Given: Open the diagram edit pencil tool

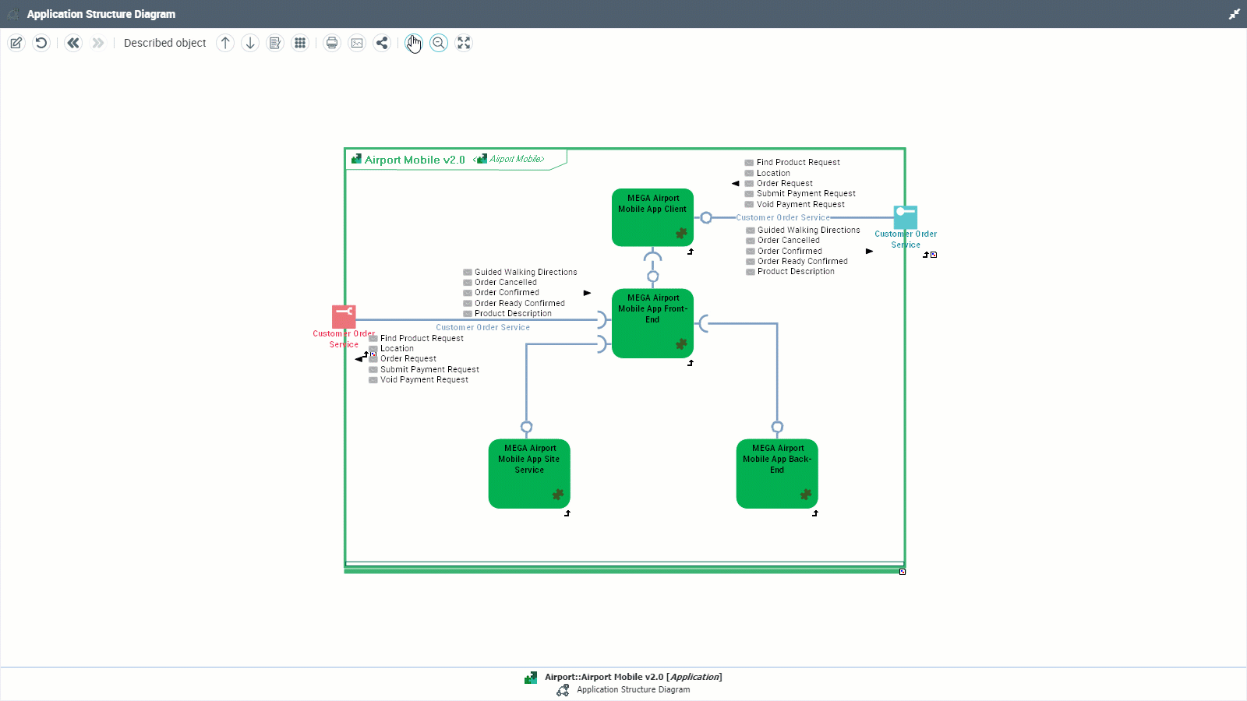Looking at the screenshot, I should (x=16, y=43).
